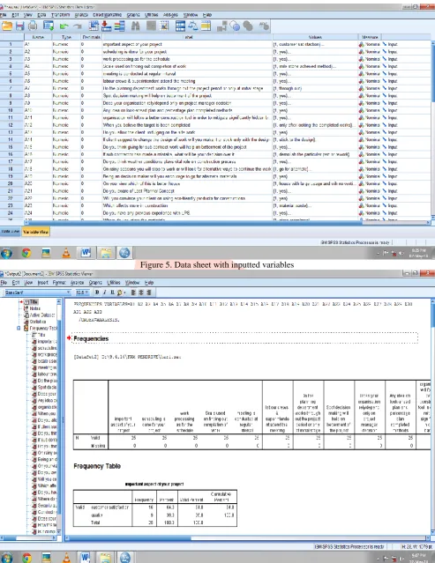Viewport: 435px width, 563px height.
Task: Click the outline pane scroll-down arrow
Action: [x=58, y=531]
